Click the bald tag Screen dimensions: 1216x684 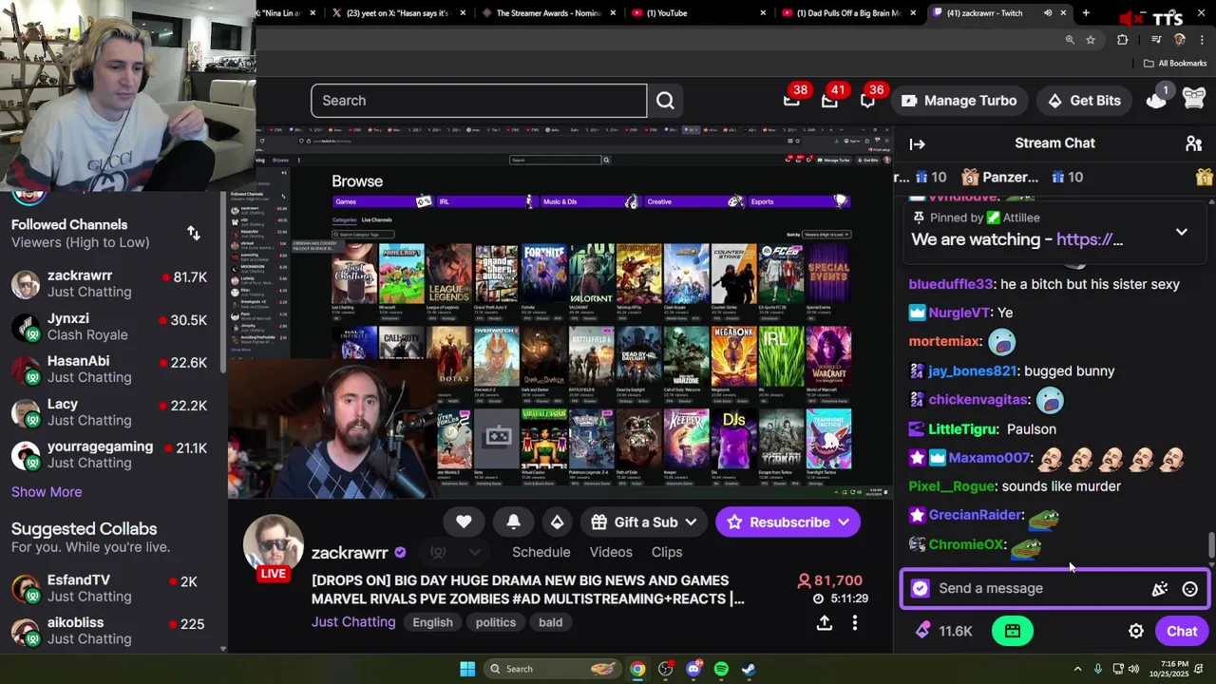click(x=551, y=622)
